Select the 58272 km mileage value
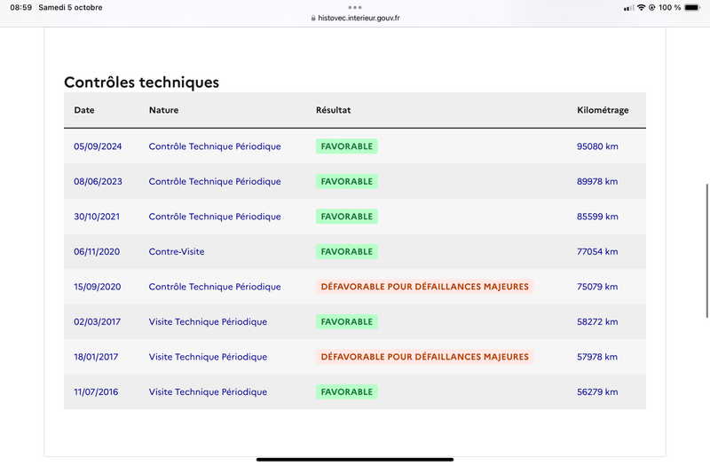Image resolution: width=710 pixels, height=466 pixels. tap(597, 322)
